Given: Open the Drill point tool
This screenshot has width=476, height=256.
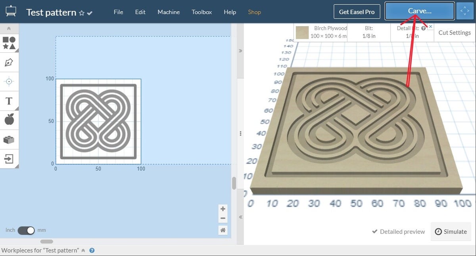Looking at the screenshot, I should click(9, 82).
